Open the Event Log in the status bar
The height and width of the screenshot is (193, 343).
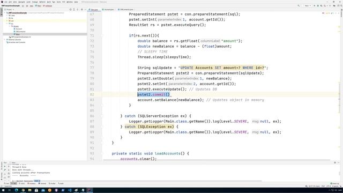(x=334, y=183)
